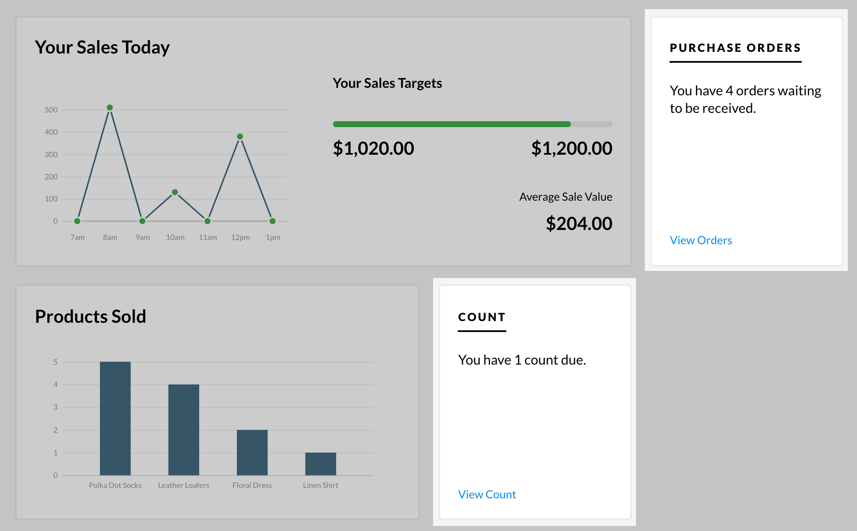The width and height of the screenshot is (857, 531).
Task: Click the 7am data point
Action: click(77, 221)
